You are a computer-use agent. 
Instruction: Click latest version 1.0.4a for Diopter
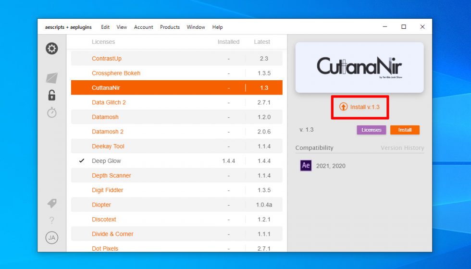coord(264,205)
